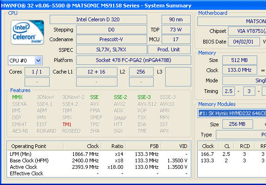Click the memory module Type field
The height and width of the screenshot is (185, 266).
click(241, 135)
